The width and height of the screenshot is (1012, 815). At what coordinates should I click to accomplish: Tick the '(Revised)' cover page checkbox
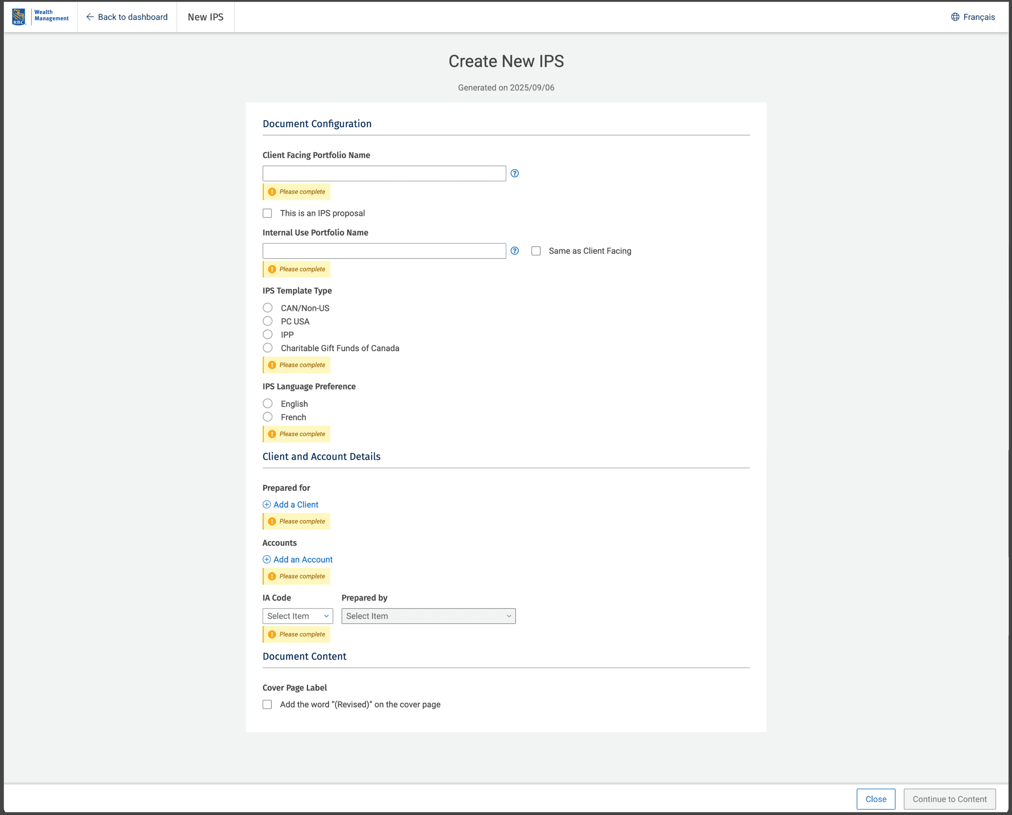point(267,704)
